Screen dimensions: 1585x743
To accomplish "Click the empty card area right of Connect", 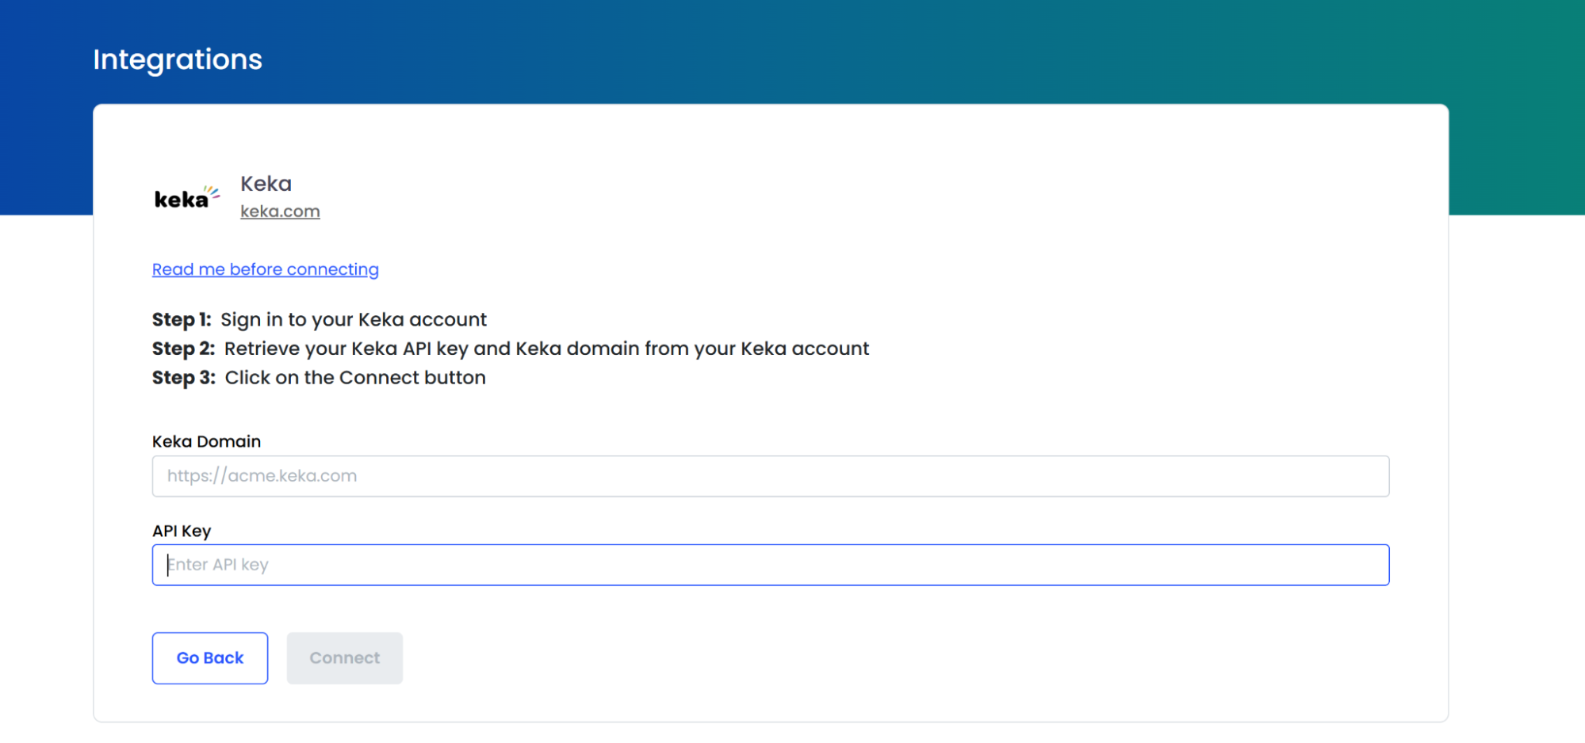I will (x=872, y=657).
